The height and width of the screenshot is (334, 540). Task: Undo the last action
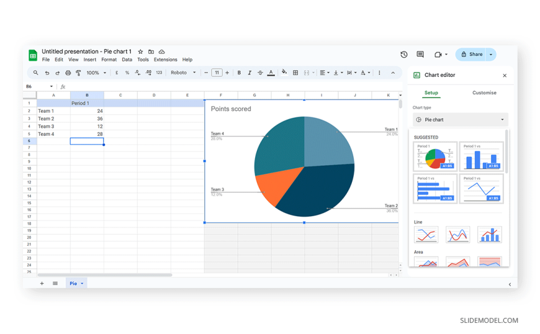tap(47, 73)
